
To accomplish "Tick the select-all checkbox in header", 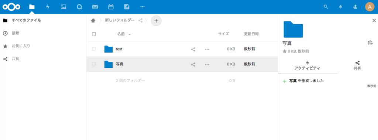I will 94,34.
